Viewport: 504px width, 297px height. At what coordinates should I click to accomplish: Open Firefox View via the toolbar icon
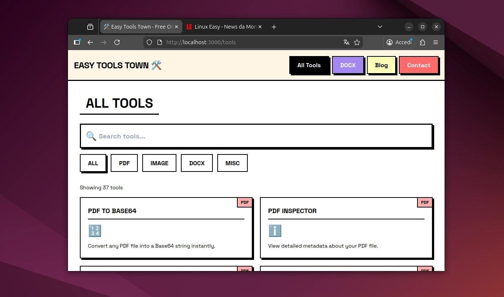click(77, 42)
